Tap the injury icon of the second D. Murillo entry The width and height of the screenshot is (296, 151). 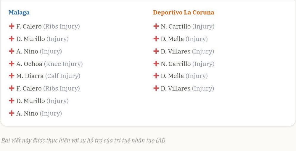click(12, 101)
